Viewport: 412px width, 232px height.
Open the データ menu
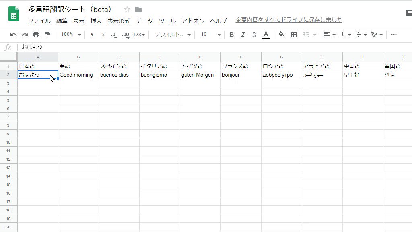point(144,21)
